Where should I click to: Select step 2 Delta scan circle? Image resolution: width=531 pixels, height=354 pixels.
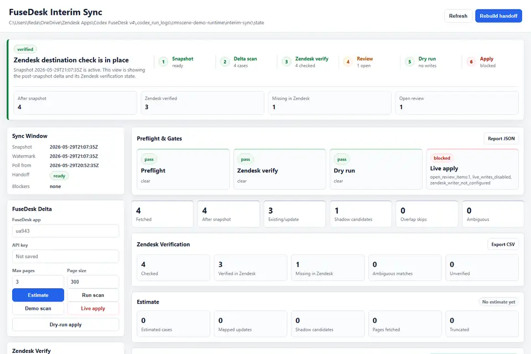coord(225,61)
